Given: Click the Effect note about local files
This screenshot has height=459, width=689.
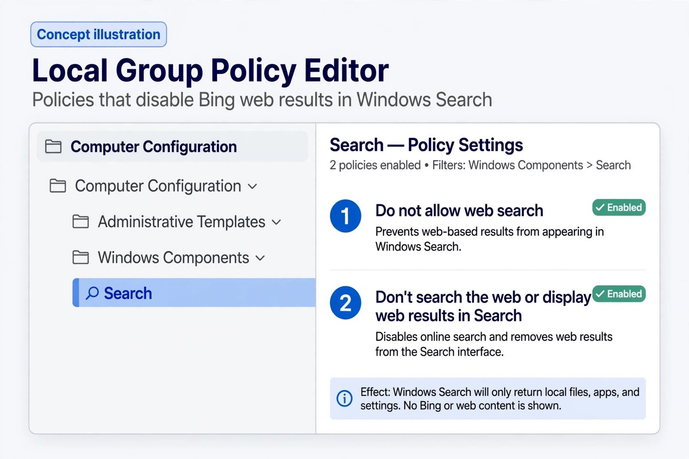Looking at the screenshot, I should 487,398.
